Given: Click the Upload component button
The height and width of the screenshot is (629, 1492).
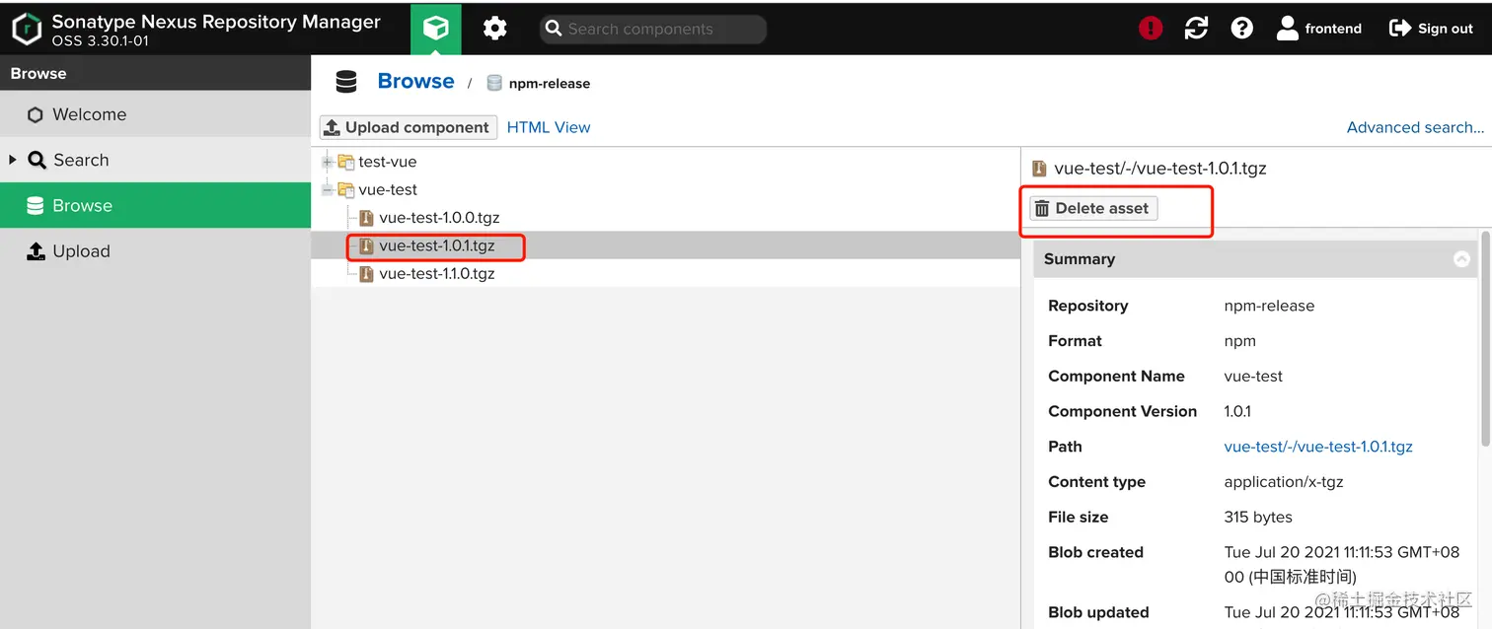Looking at the screenshot, I should [406, 127].
